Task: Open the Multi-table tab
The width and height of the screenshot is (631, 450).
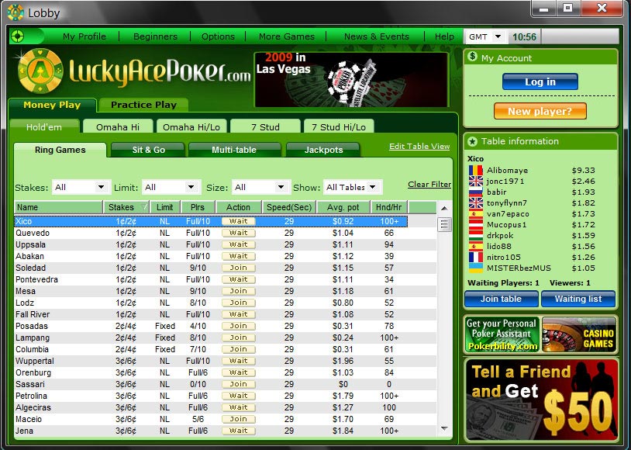Action: pyautogui.click(x=234, y=150)
